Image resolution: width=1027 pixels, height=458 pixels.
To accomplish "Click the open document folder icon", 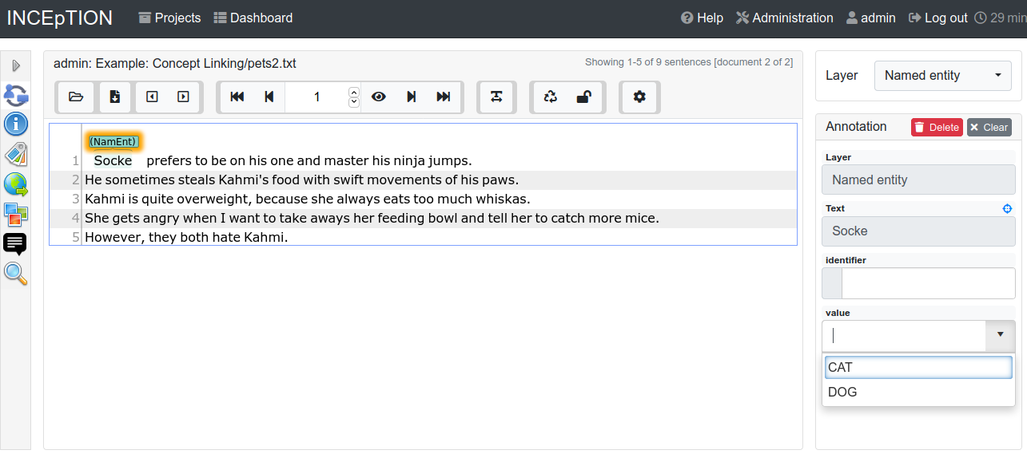I will 76,97.
